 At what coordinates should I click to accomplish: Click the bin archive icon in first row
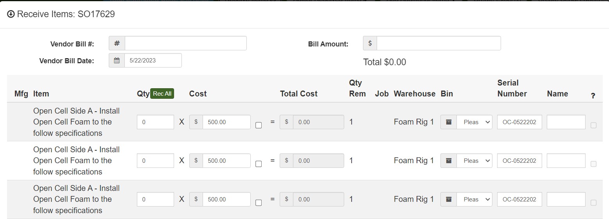pyautogui.click(x=449, y=122)
